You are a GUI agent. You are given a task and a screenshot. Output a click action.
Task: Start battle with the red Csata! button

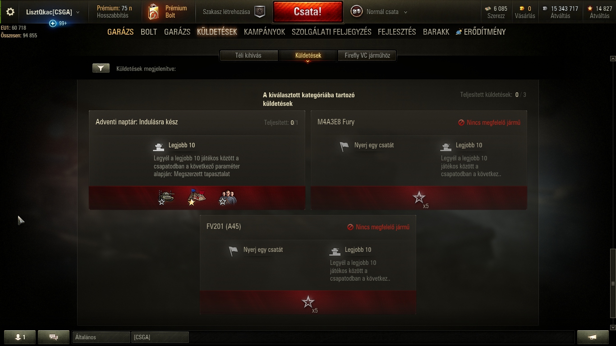(x=308, y=12)
